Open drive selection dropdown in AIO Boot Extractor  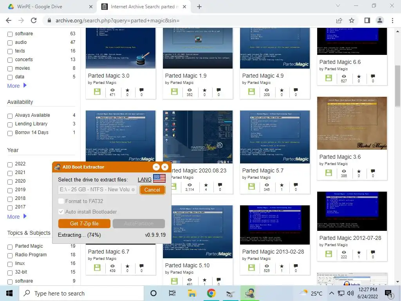98,190
